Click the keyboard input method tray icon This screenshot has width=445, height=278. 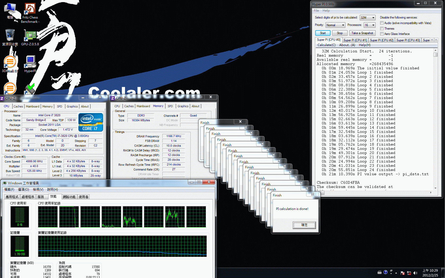click(380, 272)
